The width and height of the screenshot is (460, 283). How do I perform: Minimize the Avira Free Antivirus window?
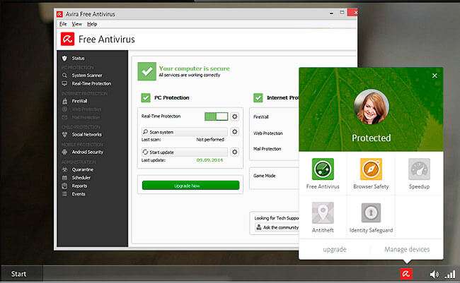pos(331,13)
